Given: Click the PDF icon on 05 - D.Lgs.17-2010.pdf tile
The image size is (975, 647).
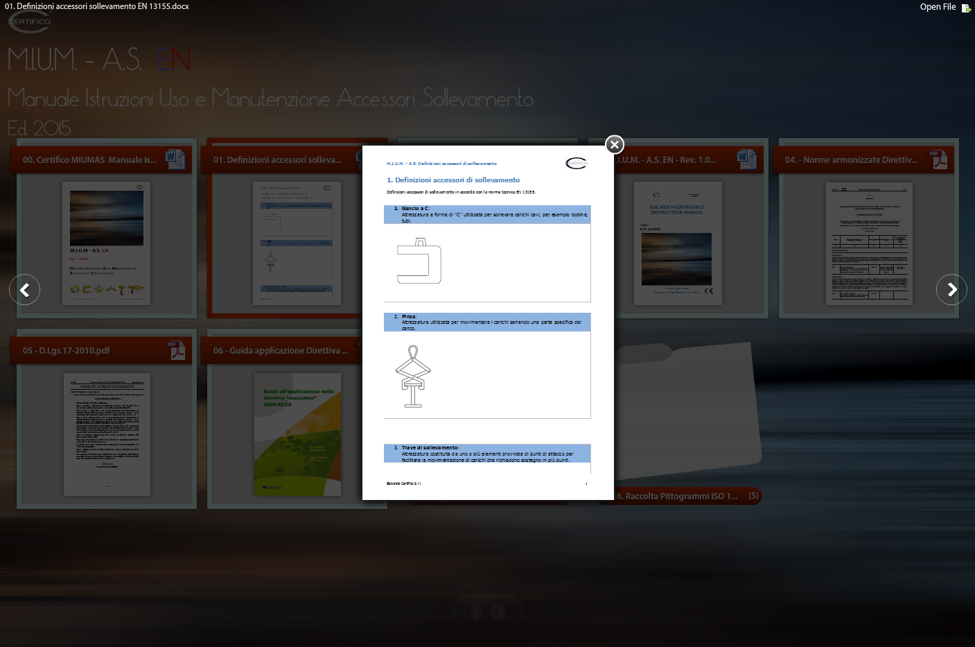Looking at the screenshot, I should [x=177, y=350].
